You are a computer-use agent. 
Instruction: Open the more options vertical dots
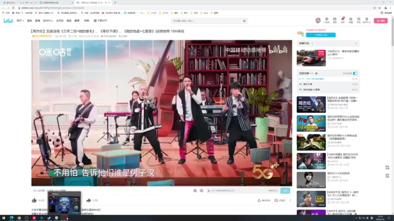pyautogui.click(x=290, y=200)
